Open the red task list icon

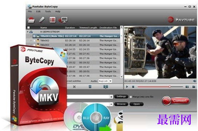pos(52,20)
